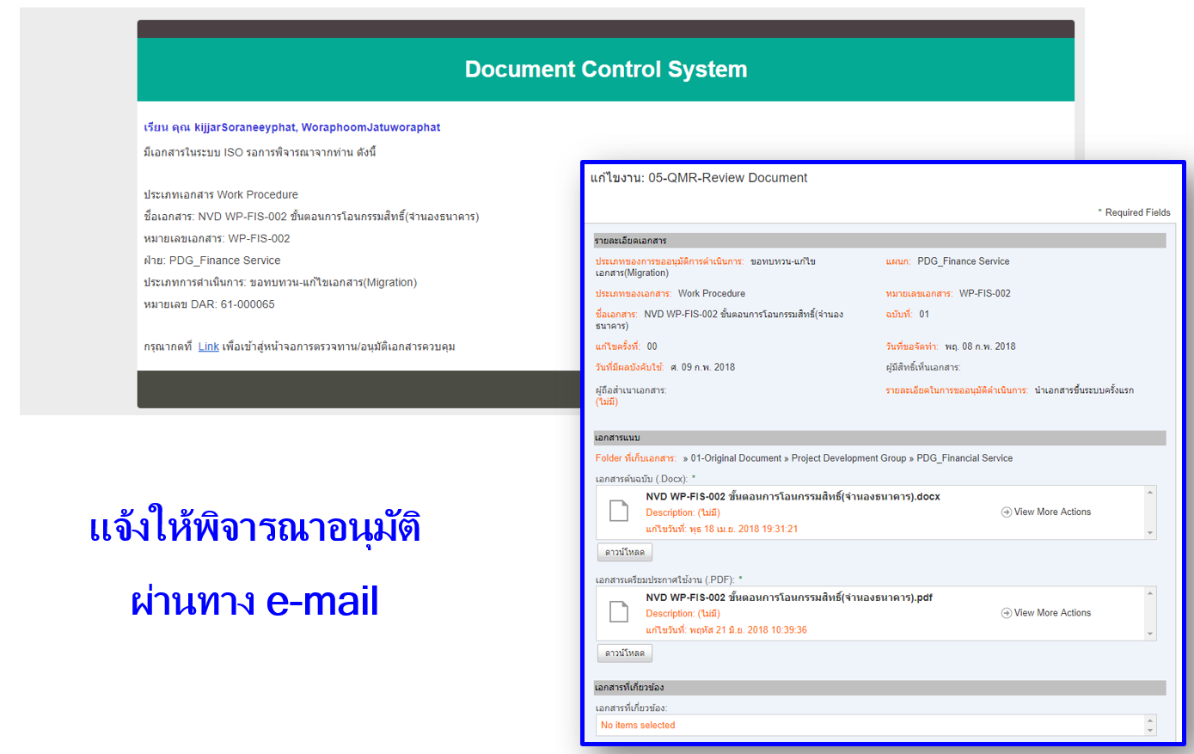Screen dimensions: 1194x754
Task: Open the Project Development Group breadcrumb
Action: click(849, 458)
